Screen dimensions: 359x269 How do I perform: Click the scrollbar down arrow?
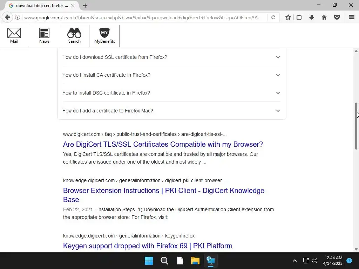[356, 249]
